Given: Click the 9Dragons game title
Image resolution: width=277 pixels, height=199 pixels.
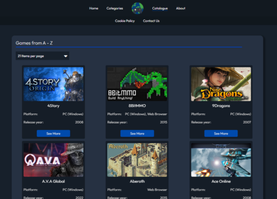Looking at the screenshot, I should 221,106.
